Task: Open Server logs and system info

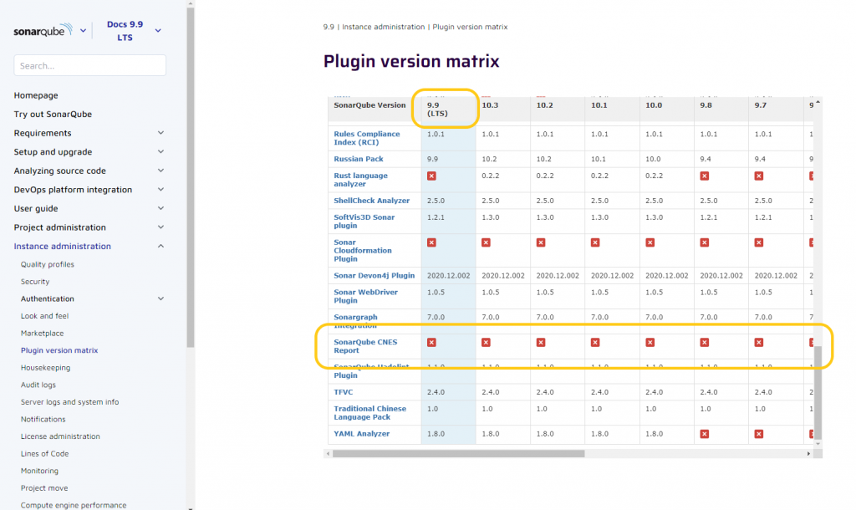Action: pyautogui.click(x=70, y=402)
